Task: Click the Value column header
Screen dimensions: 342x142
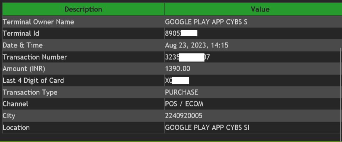Action: [253, 9]
